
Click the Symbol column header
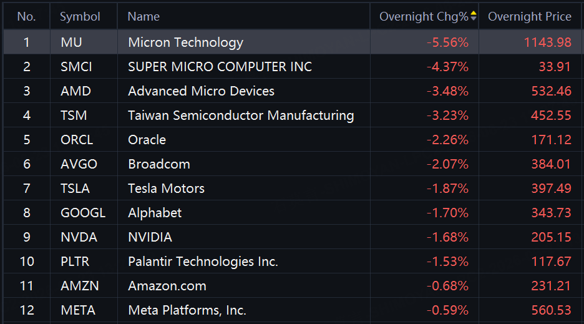point(80,16)
